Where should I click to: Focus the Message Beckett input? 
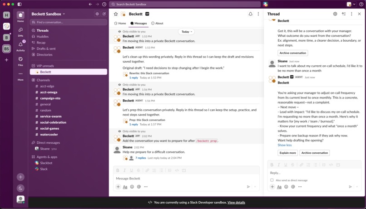point(186,179)
